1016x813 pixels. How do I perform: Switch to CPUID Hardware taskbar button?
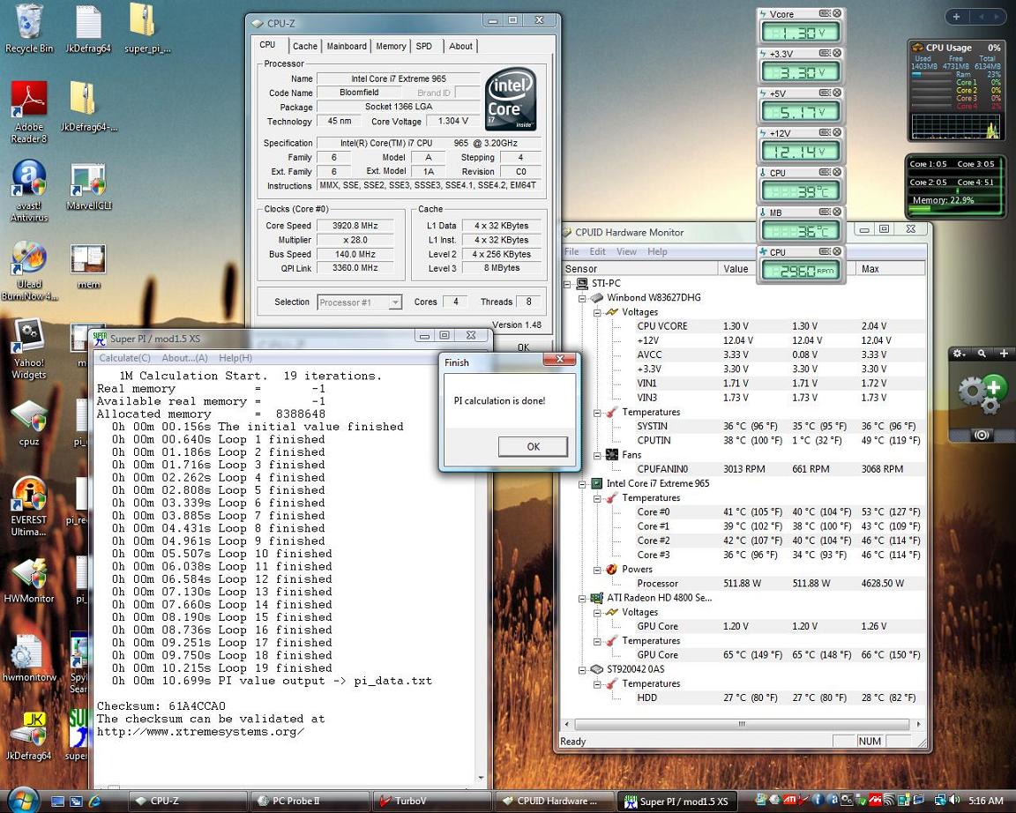tap(554, 802)
